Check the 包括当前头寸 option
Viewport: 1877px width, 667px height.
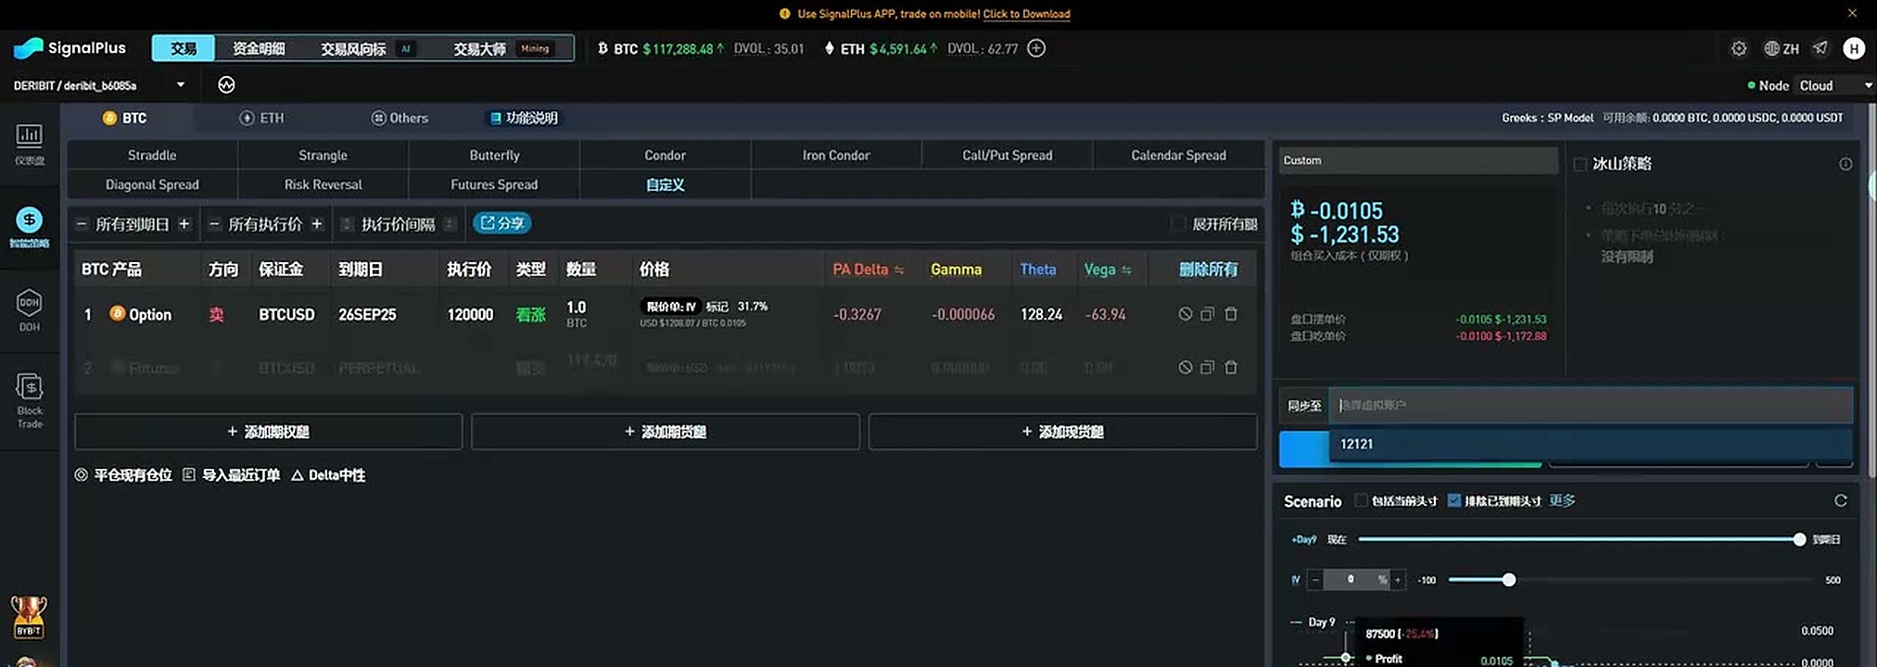(1361, 500)
